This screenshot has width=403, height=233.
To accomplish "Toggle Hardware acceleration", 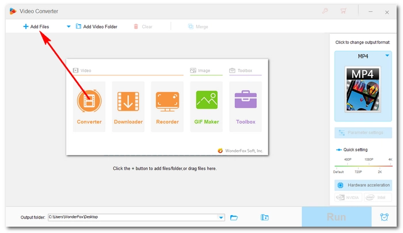I will [363, 185].
